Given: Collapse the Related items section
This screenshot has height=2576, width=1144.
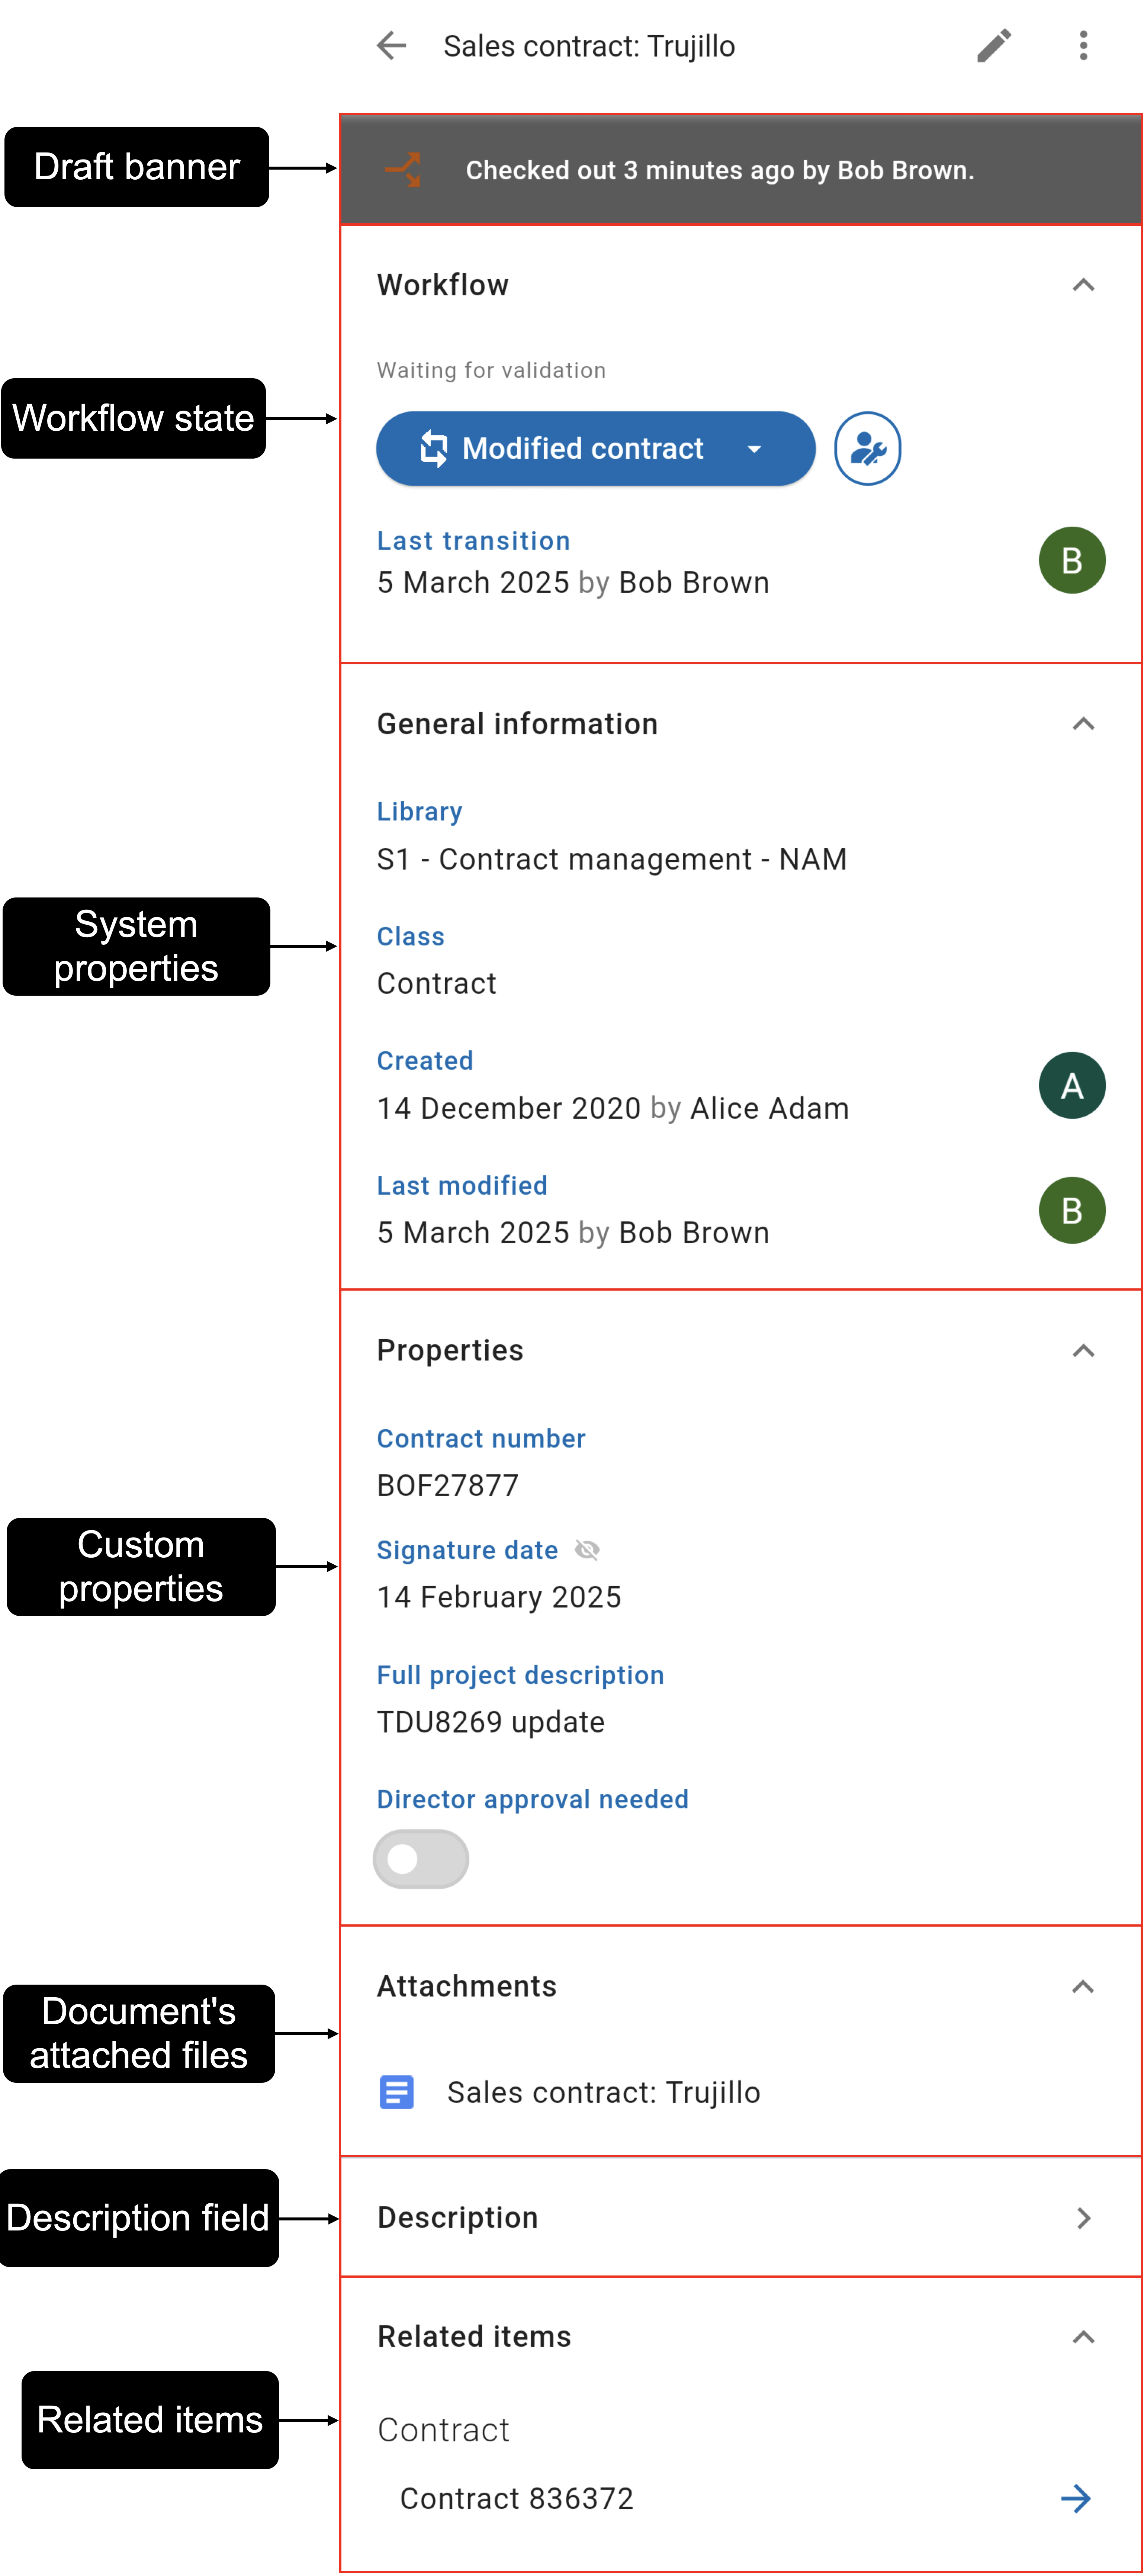Looking at the screenshot, I should pyautogui.click(x=1083, y=2337).
